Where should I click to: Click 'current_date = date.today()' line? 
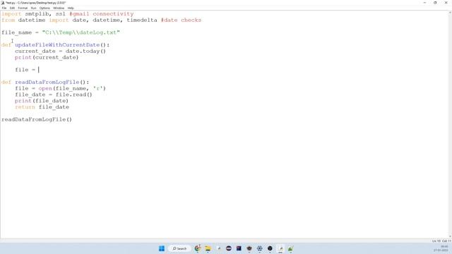(60, 52)
